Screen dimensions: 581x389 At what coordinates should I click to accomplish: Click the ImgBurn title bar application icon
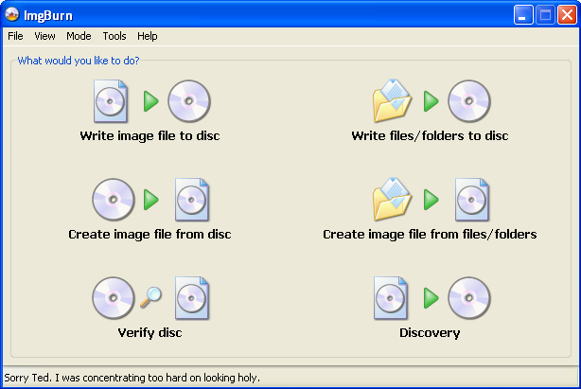point(12,15)
